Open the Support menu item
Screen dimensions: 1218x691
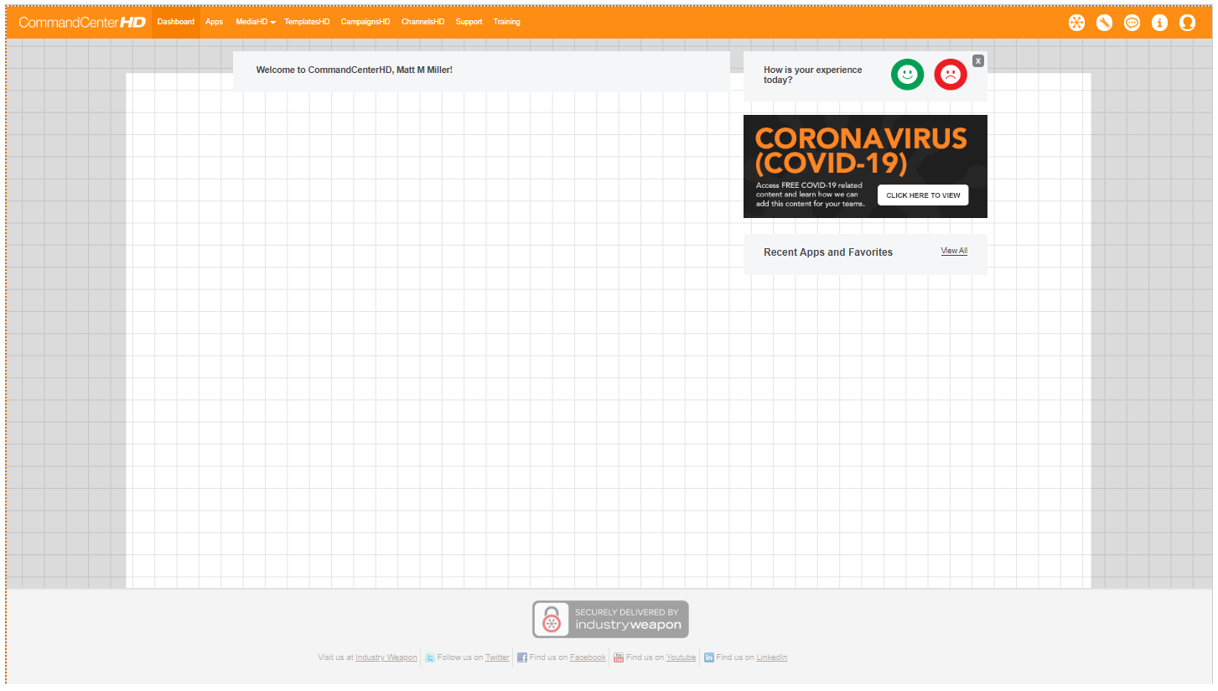click(x=469, y=22)
